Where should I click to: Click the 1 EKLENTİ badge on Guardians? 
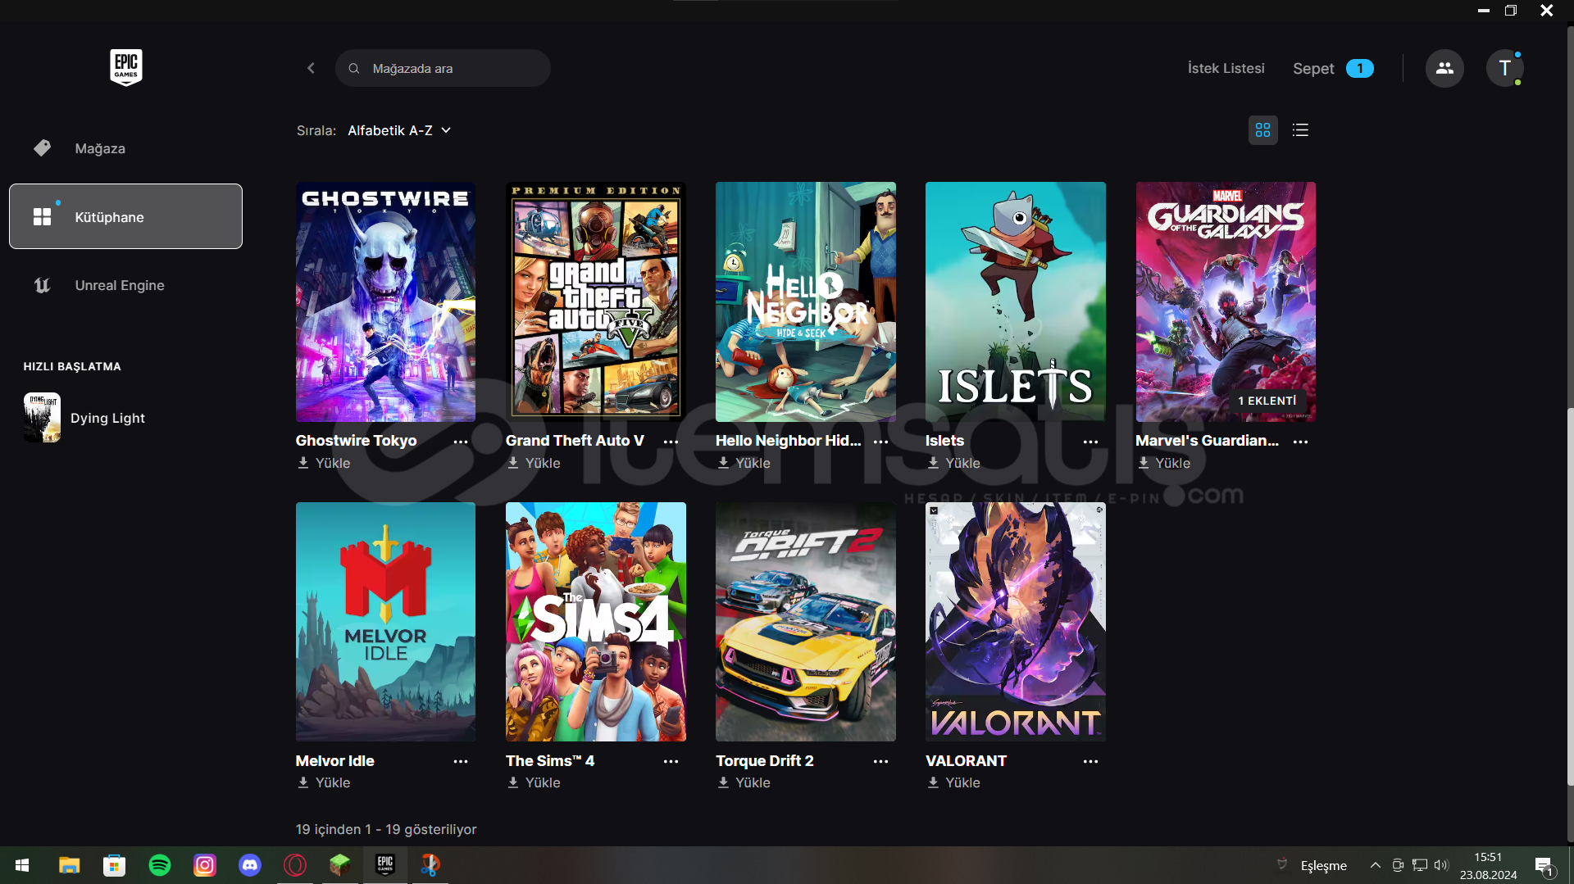pos(1267,401)
